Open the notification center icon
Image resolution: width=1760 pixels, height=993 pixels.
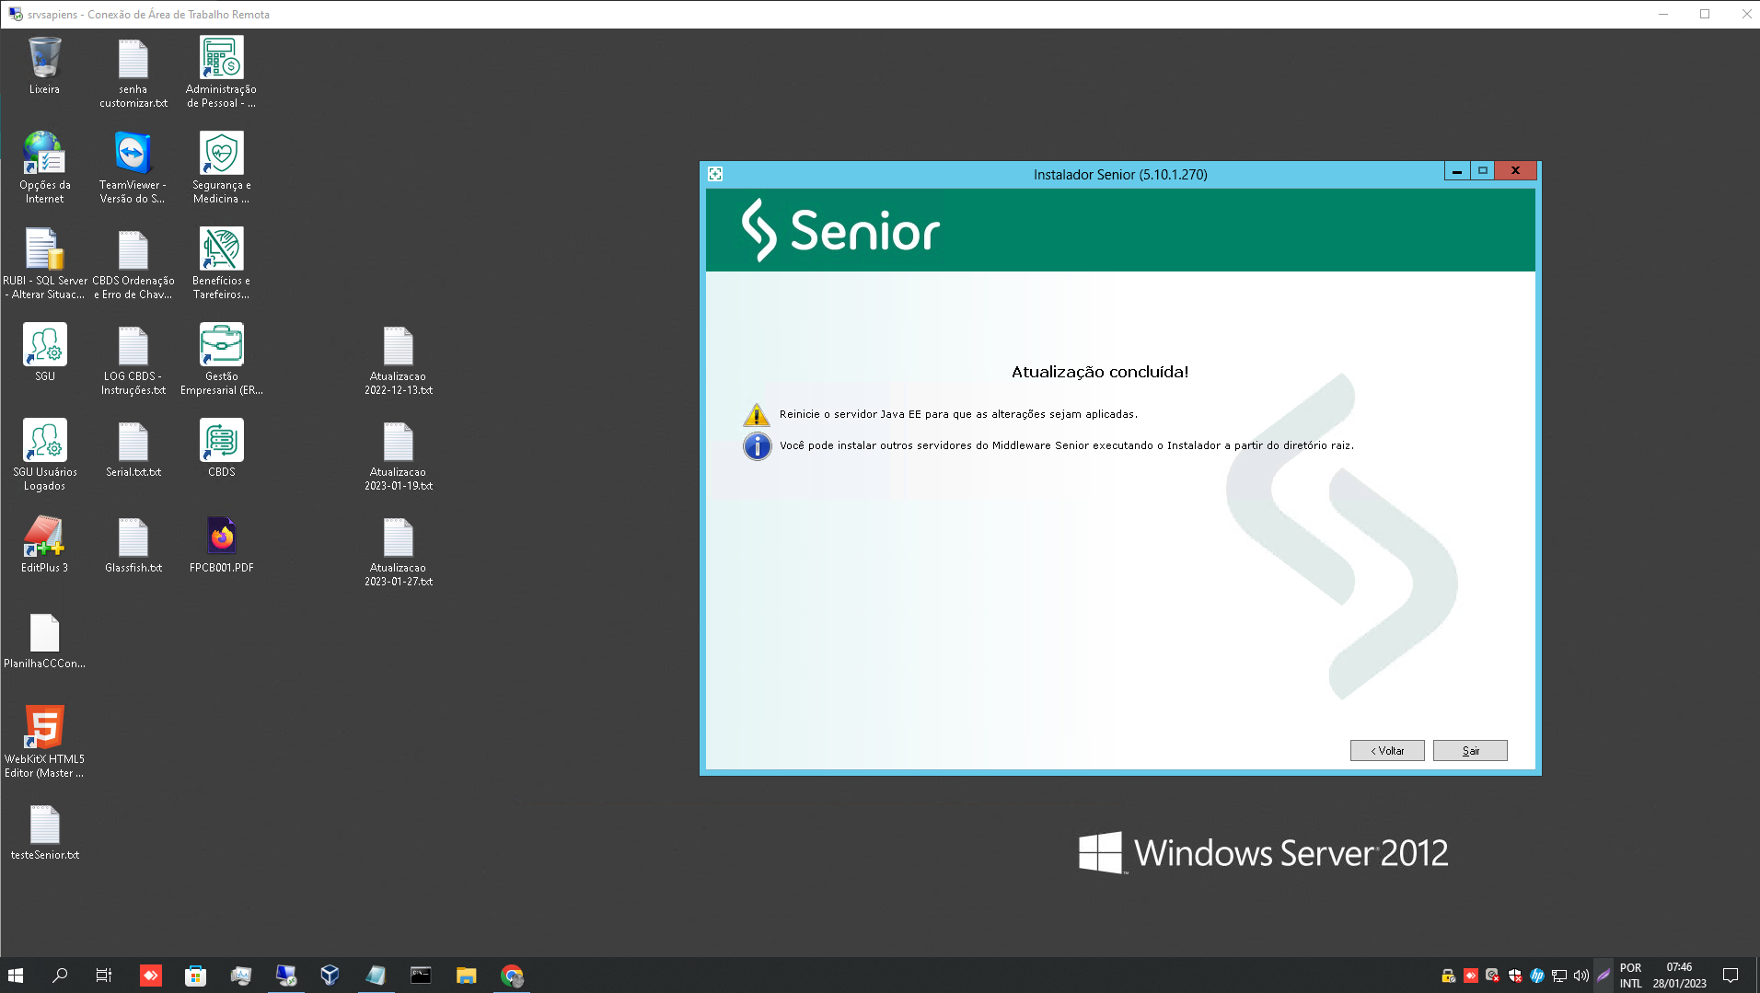pos(1731,976)
